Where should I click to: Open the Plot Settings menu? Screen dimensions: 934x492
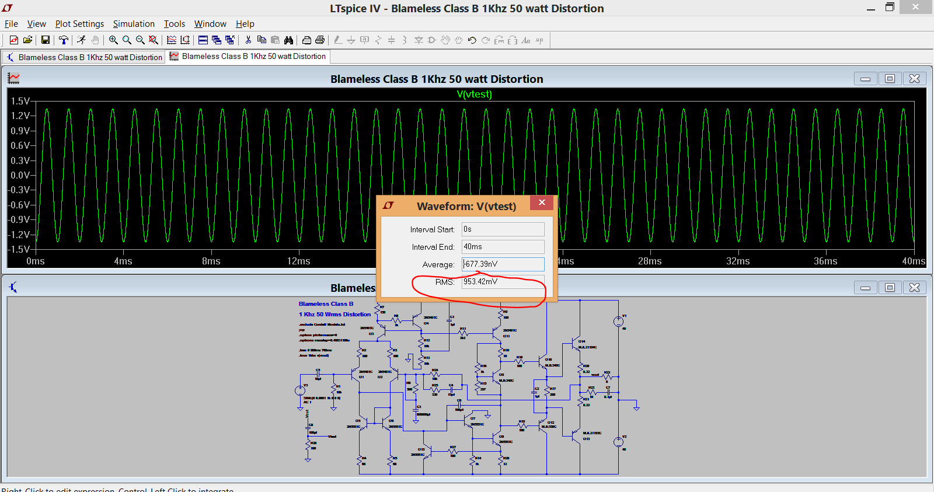pyautogui.click(x=79, y=24)
